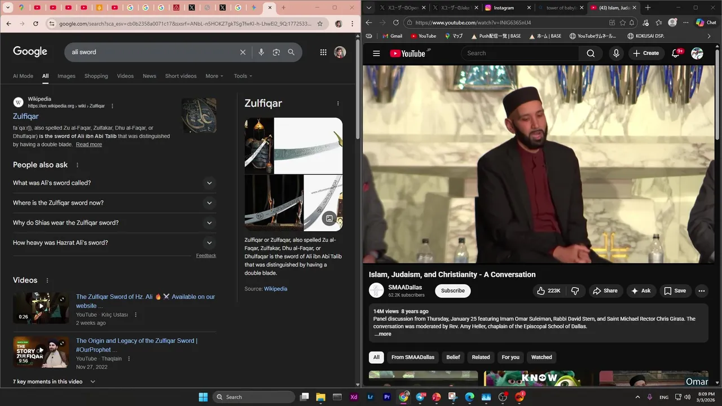Open Chrome tab search dropdown arrow

8,8
